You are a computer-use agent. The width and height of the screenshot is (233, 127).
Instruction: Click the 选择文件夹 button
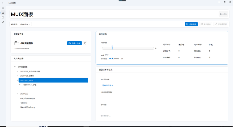74,43
